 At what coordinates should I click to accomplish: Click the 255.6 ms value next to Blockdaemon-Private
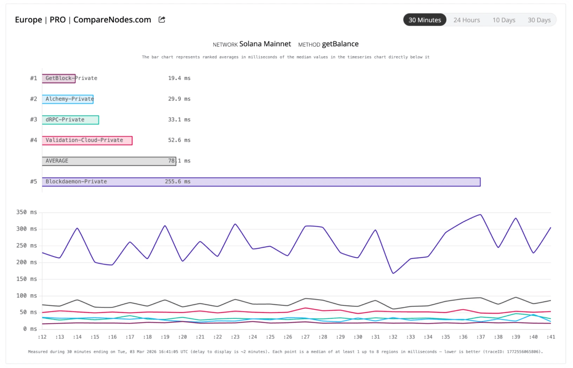[x=178, y=182]
